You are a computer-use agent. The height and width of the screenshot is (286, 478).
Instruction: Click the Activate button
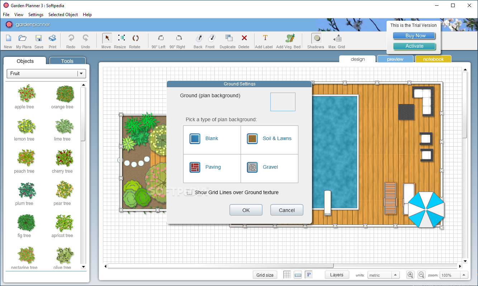(x=414, y=46)
